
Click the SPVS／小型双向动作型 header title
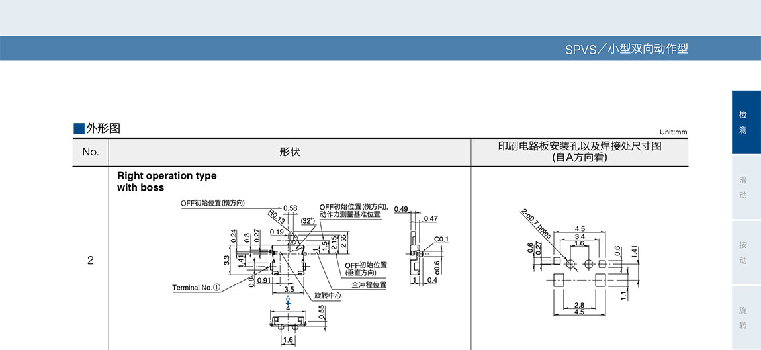click(x=626, y=49)
